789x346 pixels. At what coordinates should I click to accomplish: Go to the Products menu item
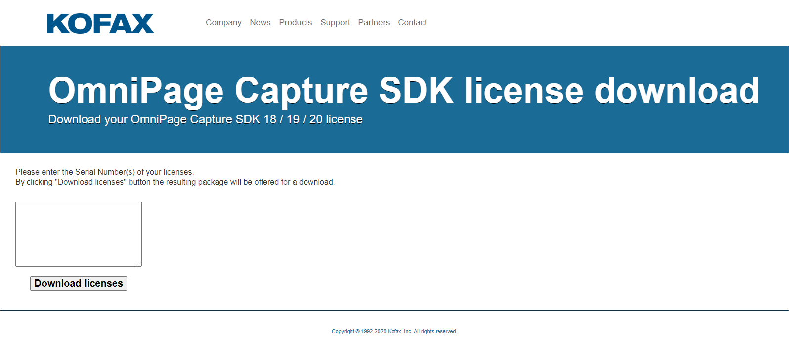click(296, 22)
